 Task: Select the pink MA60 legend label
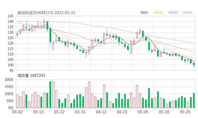click(x=188, y=13)
